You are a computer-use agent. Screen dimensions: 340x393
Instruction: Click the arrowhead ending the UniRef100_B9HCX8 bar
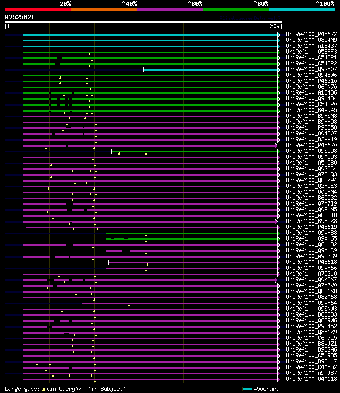pyautogui.click(x=276, y=222)
